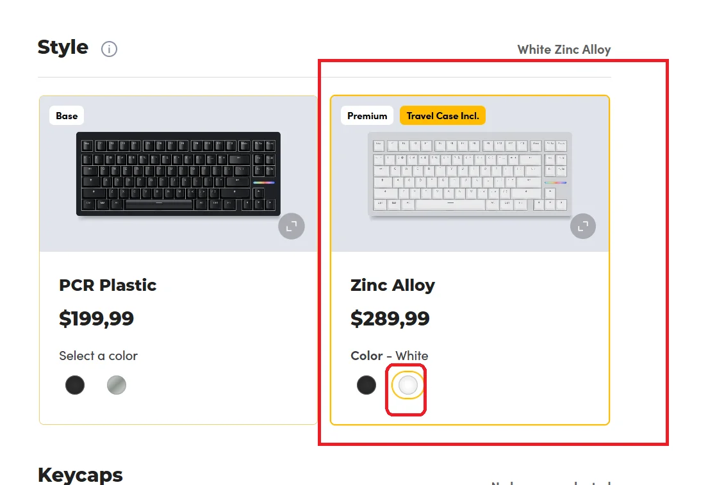Screen dimensions: 708x485
Task: Pick the black color for PCR Plastic
Action: click(x=75, y=385)
